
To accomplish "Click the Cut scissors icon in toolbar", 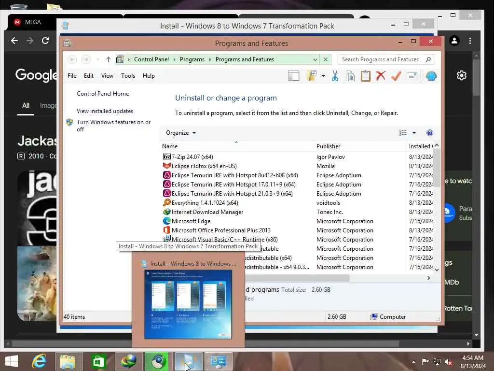I will tap(335, 76).
